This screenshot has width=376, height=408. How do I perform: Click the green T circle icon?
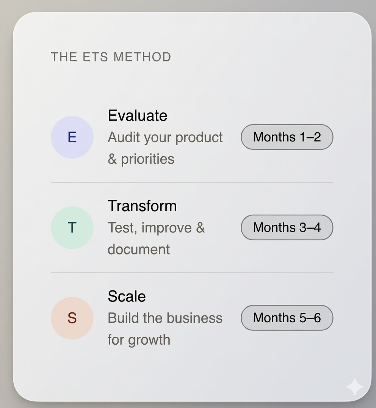[72, 228]
